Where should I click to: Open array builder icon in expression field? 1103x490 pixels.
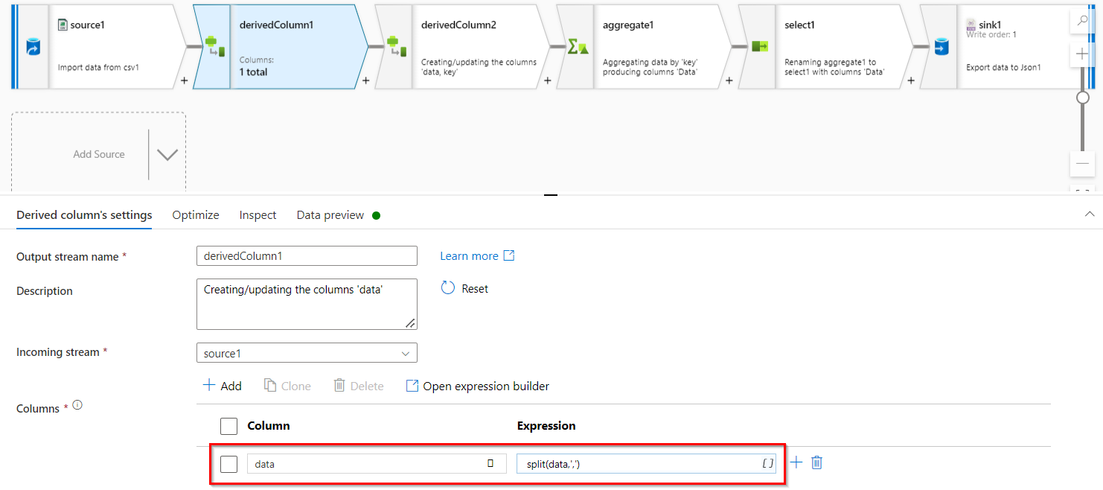[768, 464]
